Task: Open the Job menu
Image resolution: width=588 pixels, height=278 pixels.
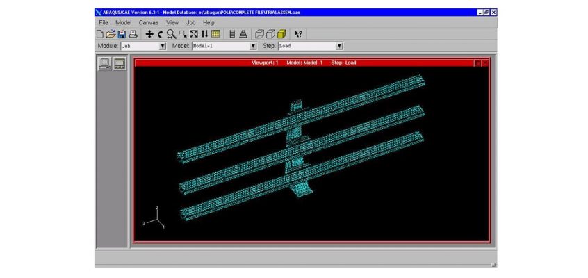Action: pyautogui.click(x=191, y=22)
